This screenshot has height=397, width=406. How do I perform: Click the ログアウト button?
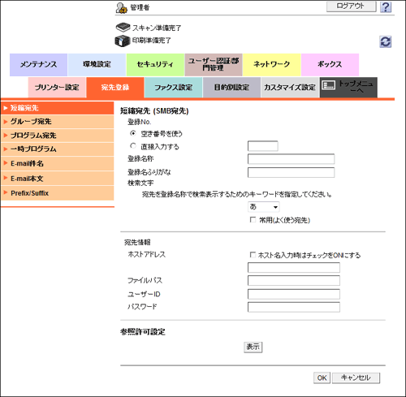(352, 6)
